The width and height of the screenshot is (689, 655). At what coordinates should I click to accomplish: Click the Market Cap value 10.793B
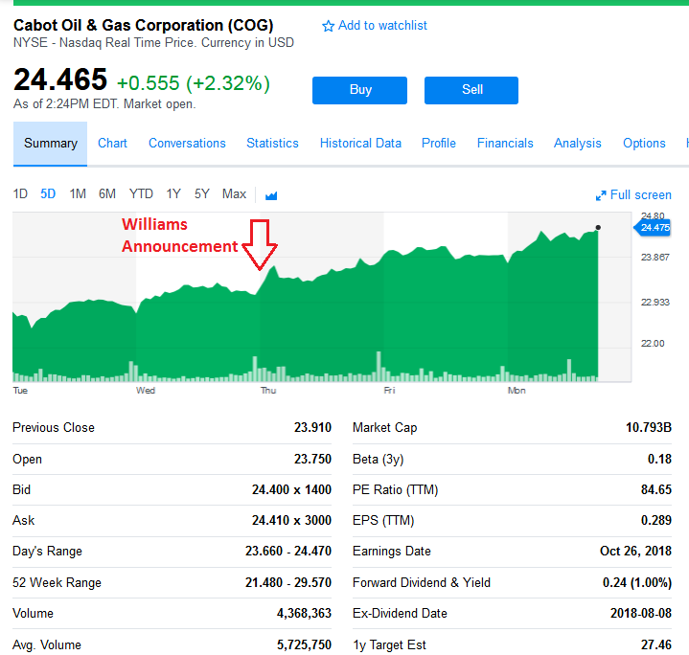pyautogui.click(x=649, y=427)
